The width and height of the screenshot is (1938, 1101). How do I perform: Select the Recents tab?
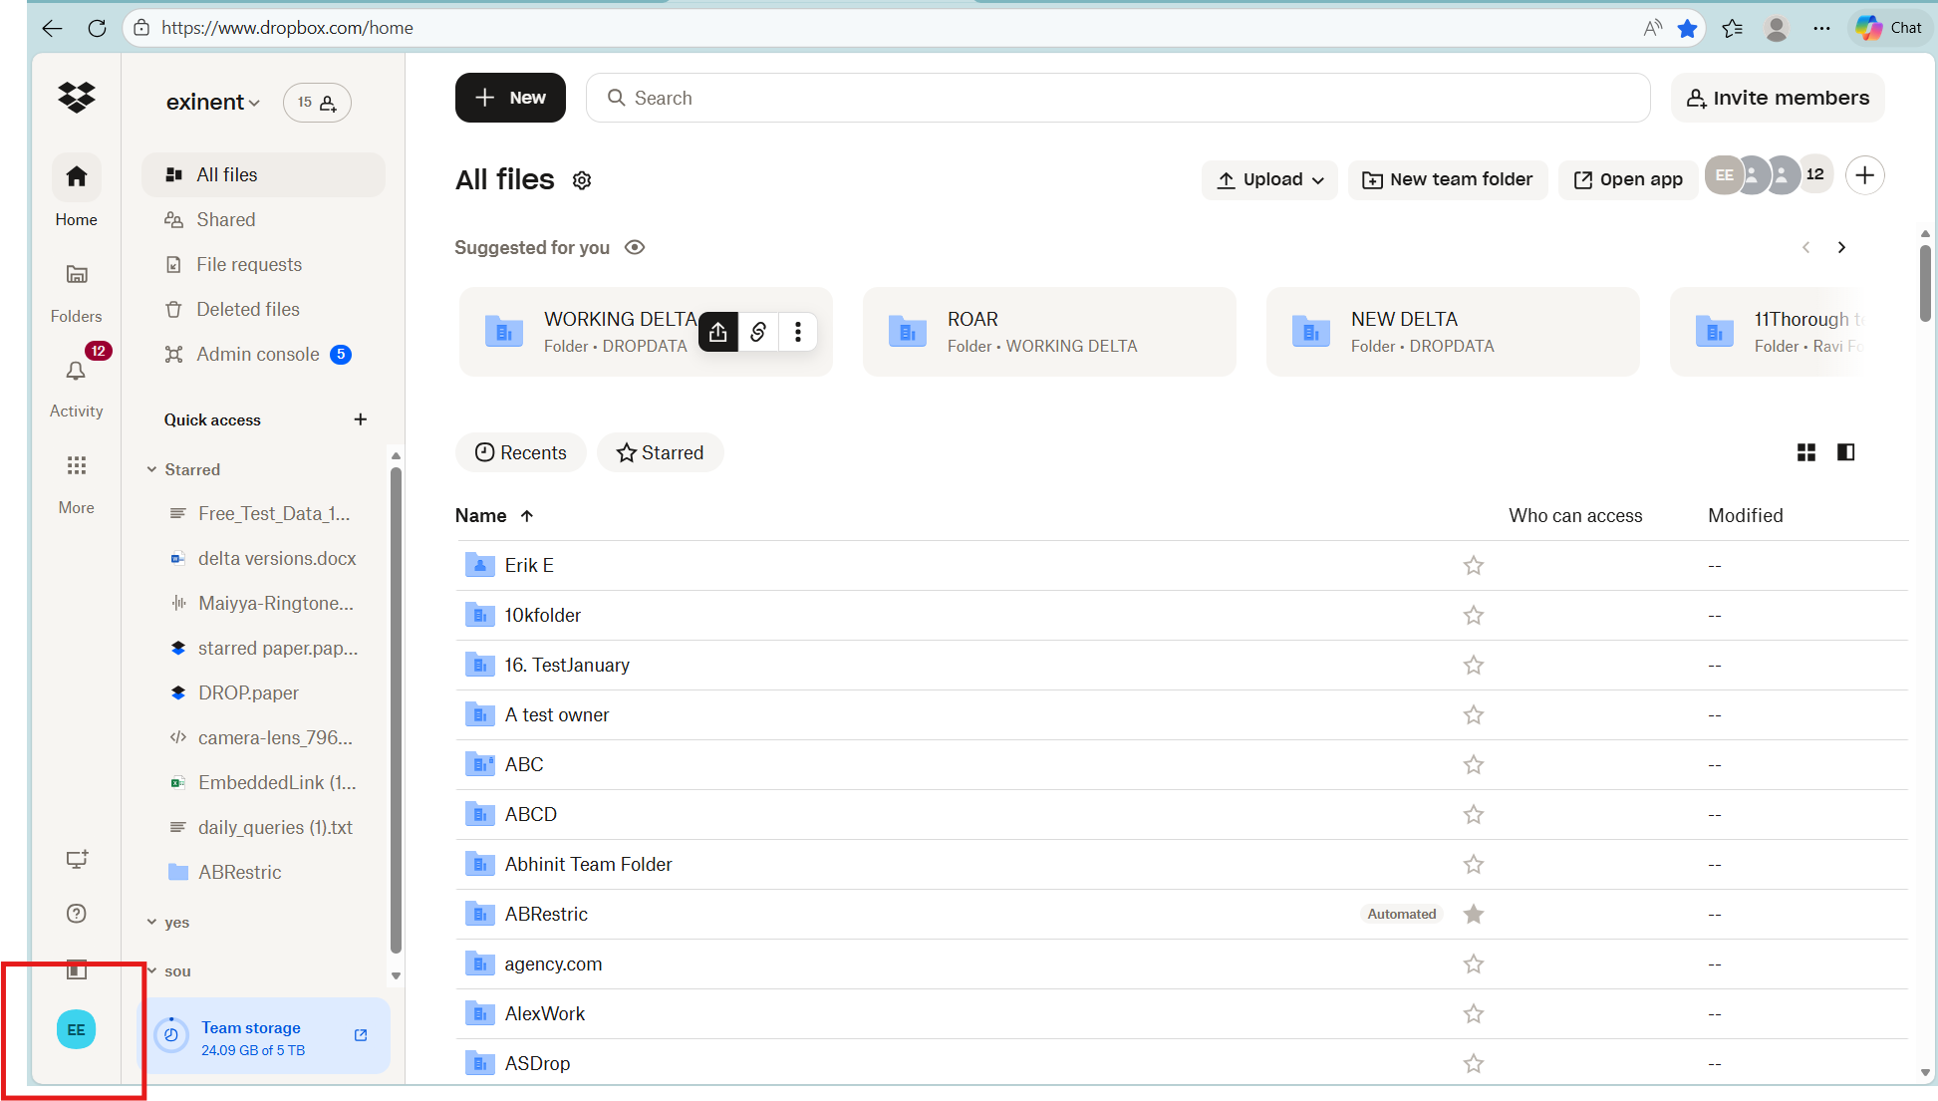point(521,452)
